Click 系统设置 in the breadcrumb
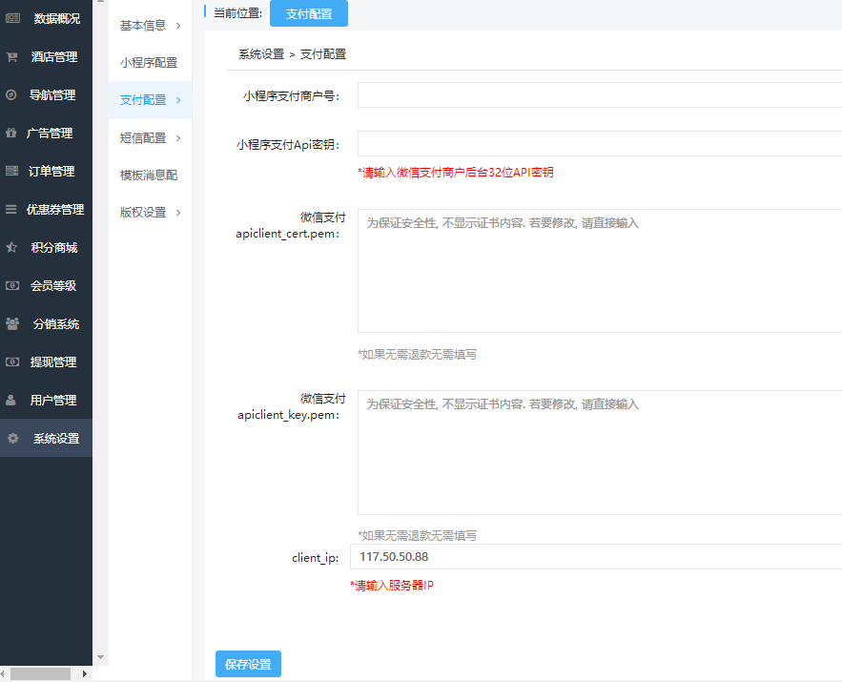Image resolution: width=842 pixels, height=682 pixels. (x=261, y=54)
